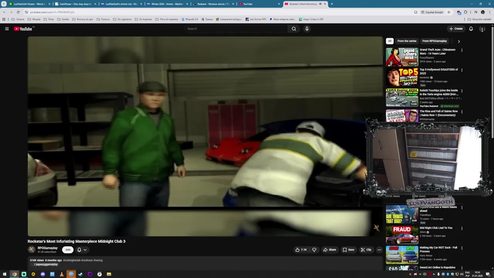The image size is (494, 278).
Task: Open Mid Night Club Lied thumbnail
Action: point(402,235)
